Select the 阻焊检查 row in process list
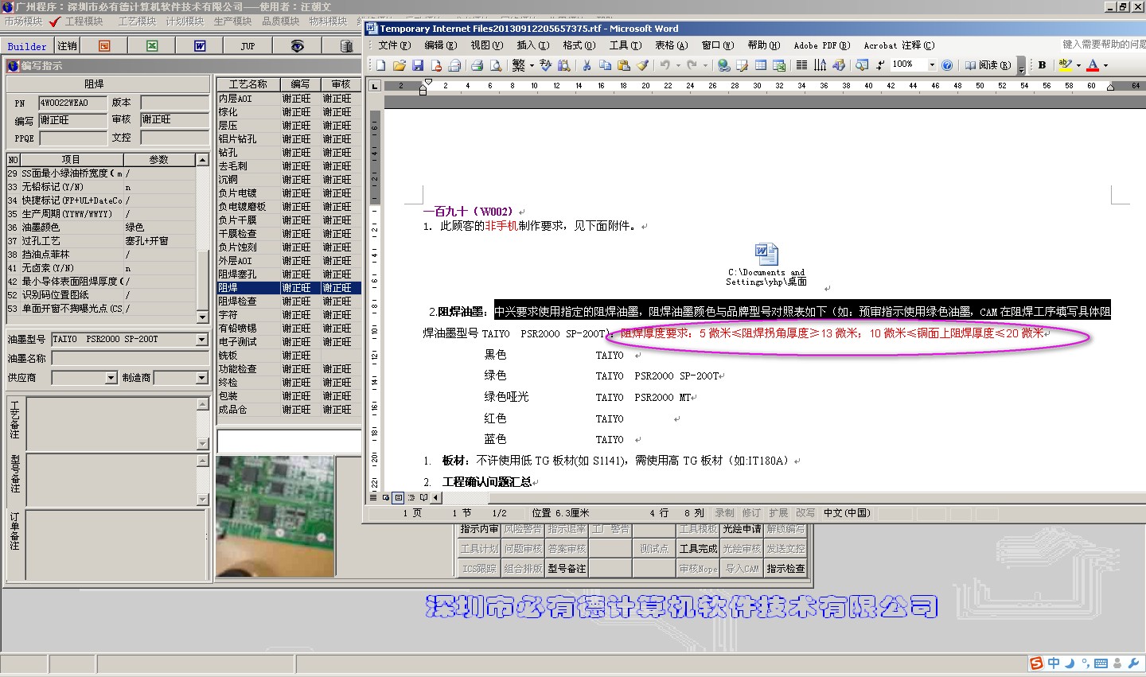 (289, 302)
